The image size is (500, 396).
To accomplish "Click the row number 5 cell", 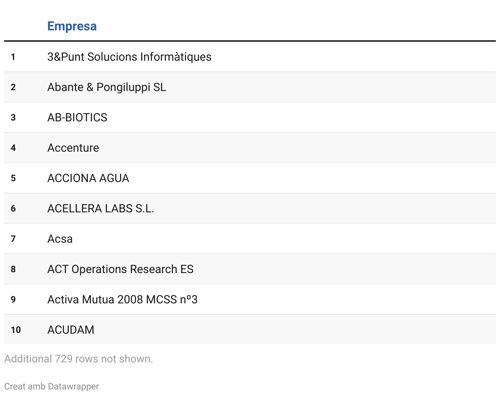I will coord(13,178).
